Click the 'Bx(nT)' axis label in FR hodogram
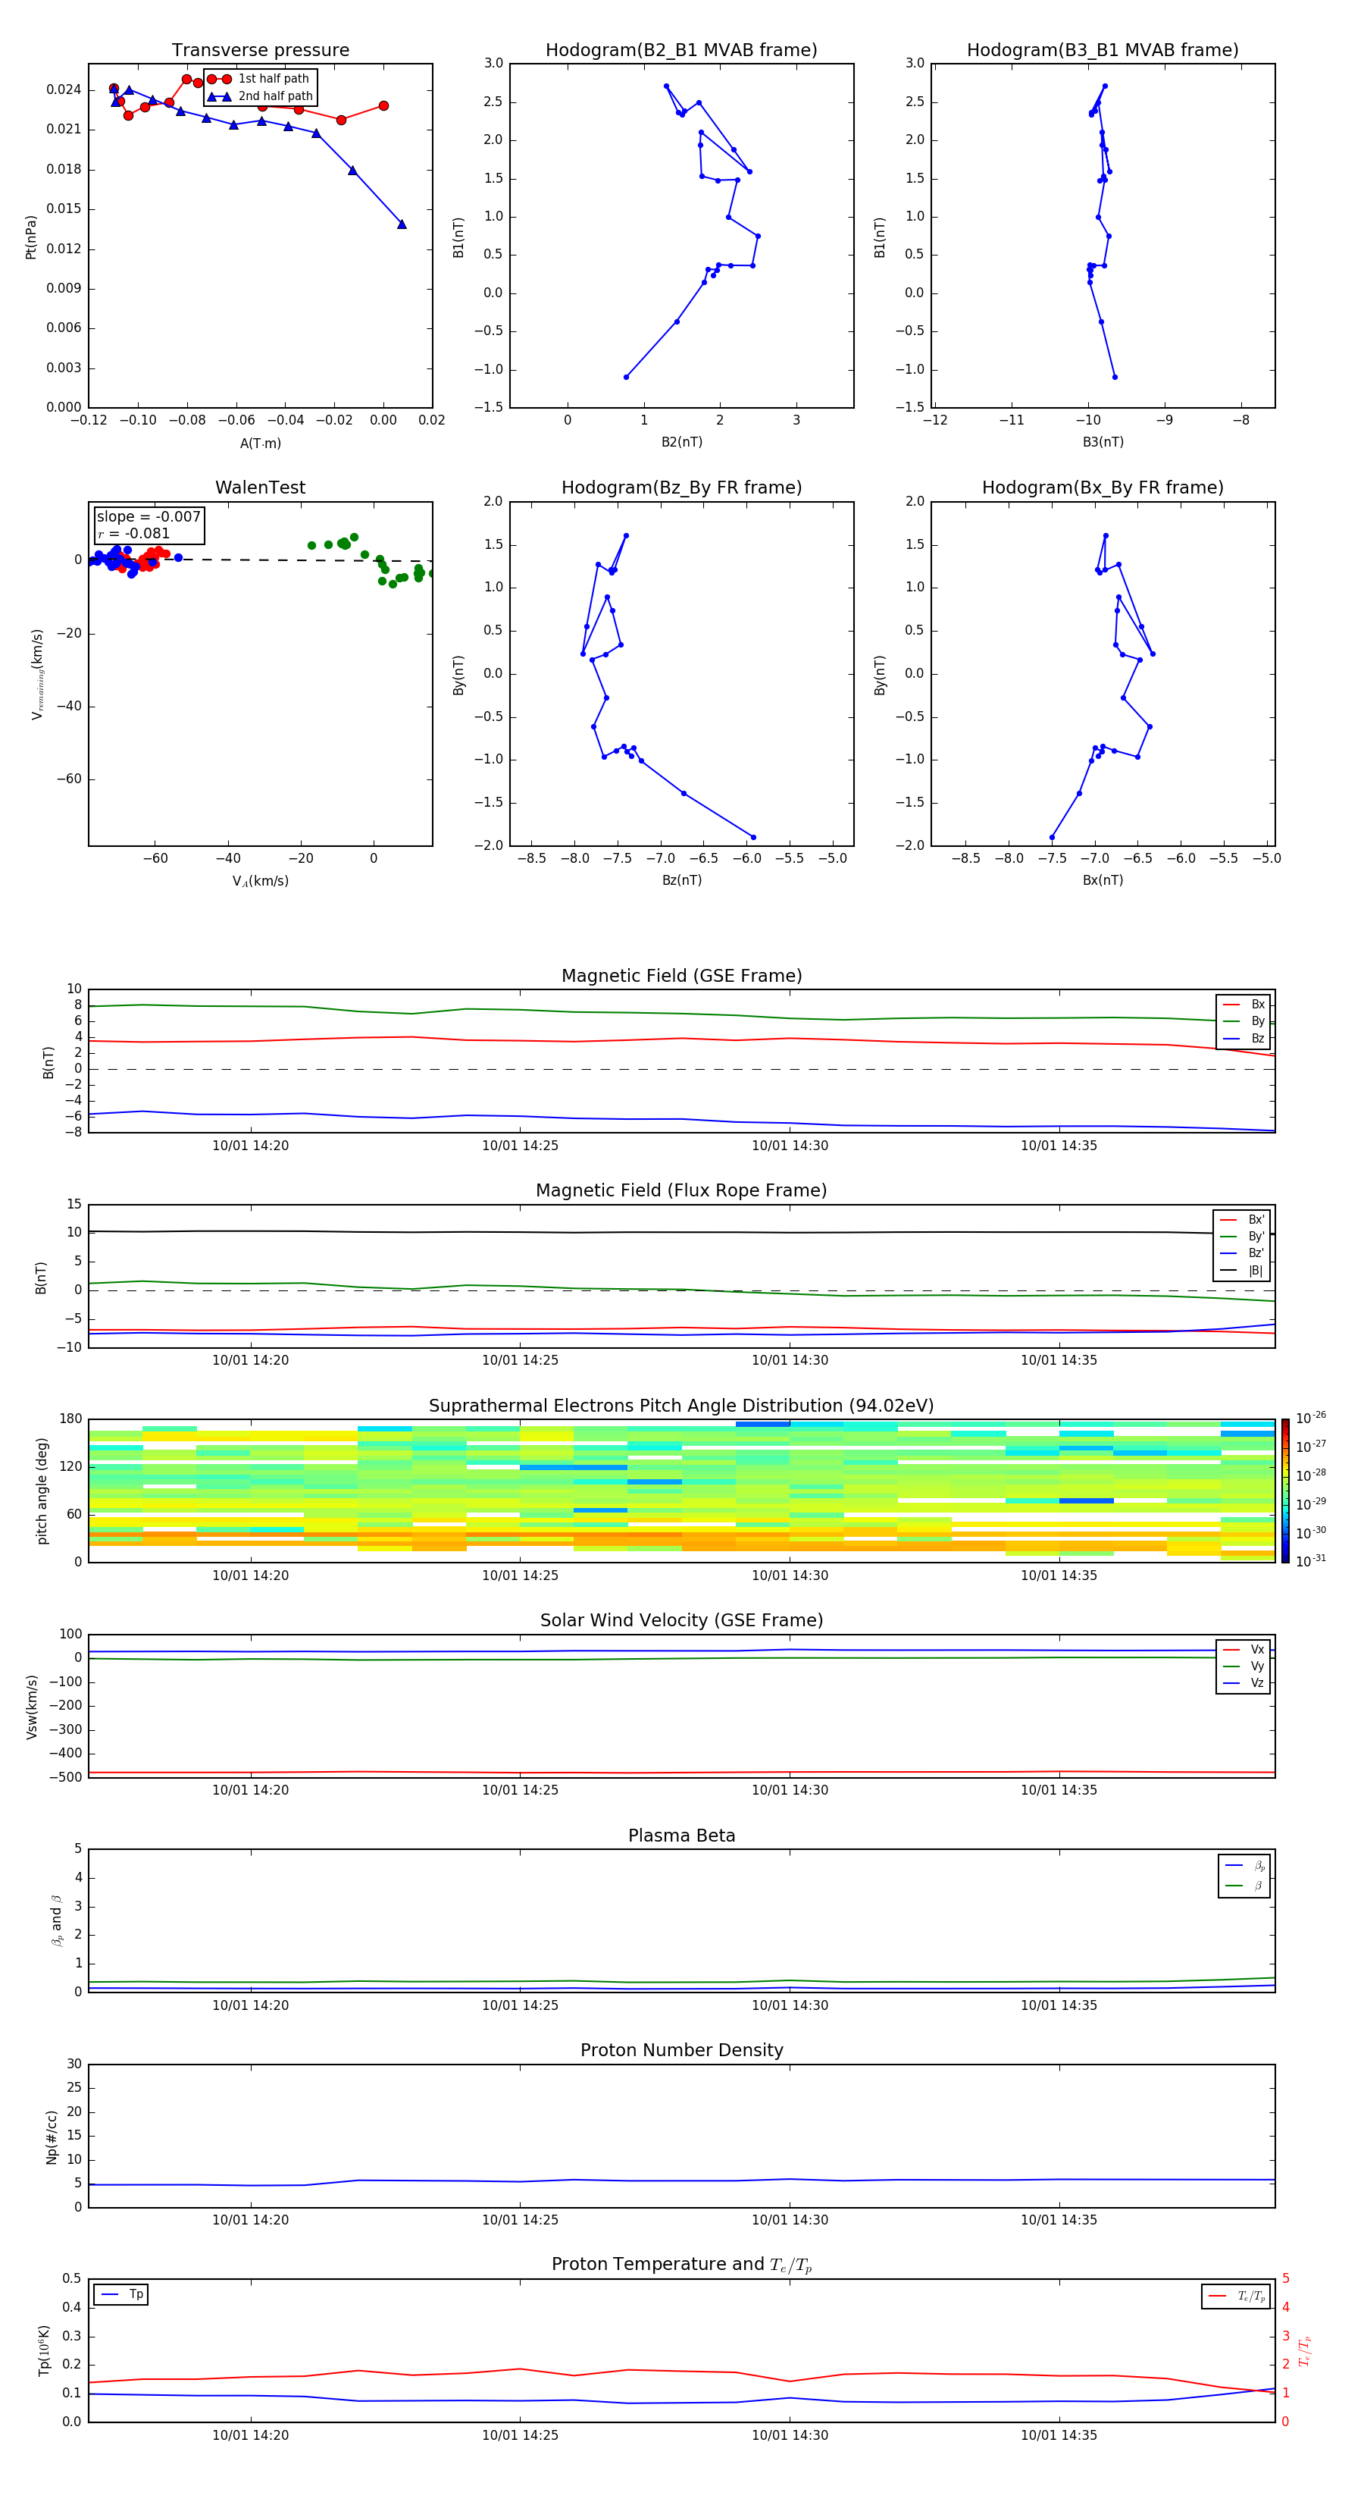This screenshot has height=2502, width=1364. [1103, 880]
